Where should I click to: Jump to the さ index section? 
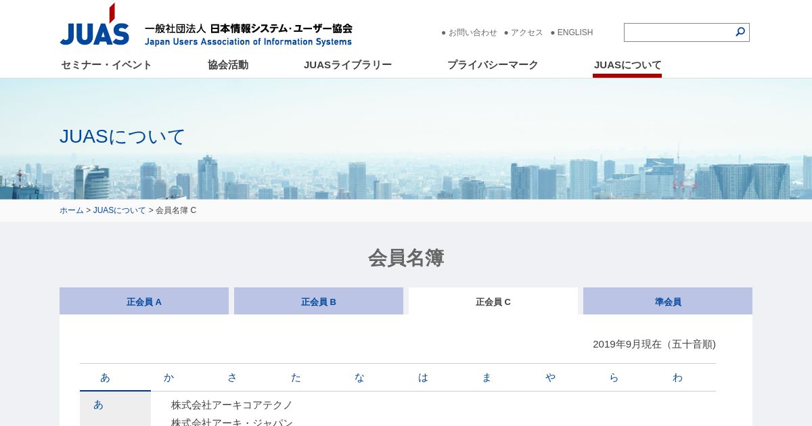(x=232, y=377)
